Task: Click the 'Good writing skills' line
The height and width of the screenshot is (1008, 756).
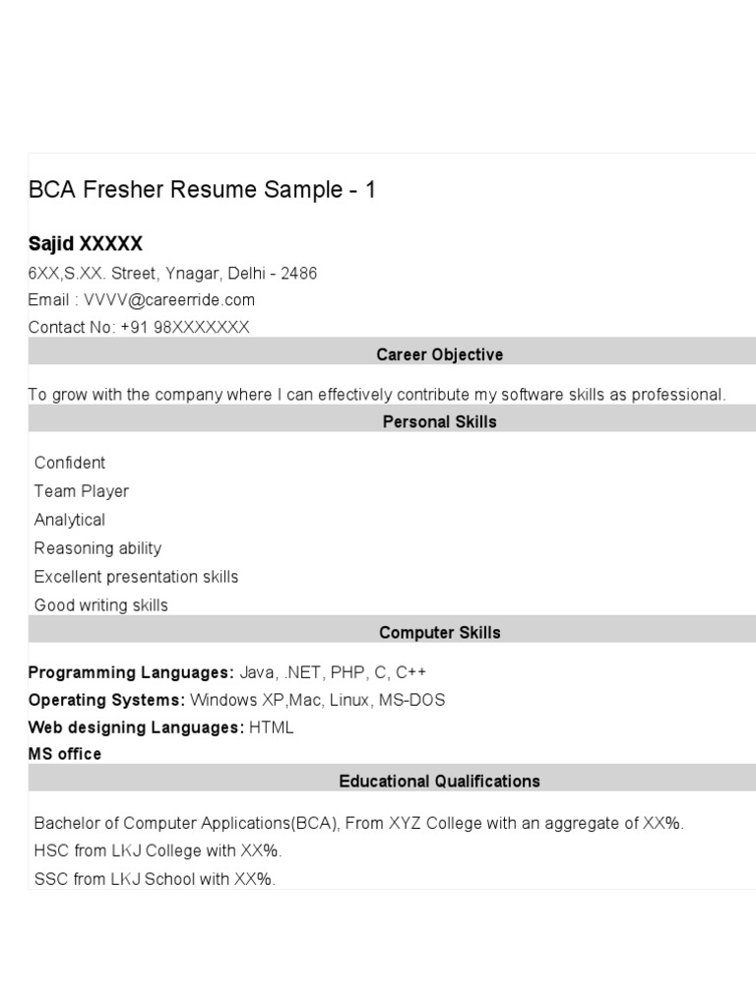Action: pyautogui.click(x=100, y=605)
